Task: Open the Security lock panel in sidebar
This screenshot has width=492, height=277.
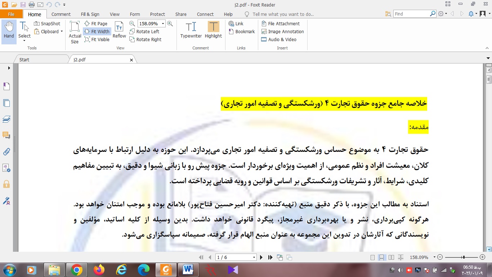Action: (x=6, y=184)
